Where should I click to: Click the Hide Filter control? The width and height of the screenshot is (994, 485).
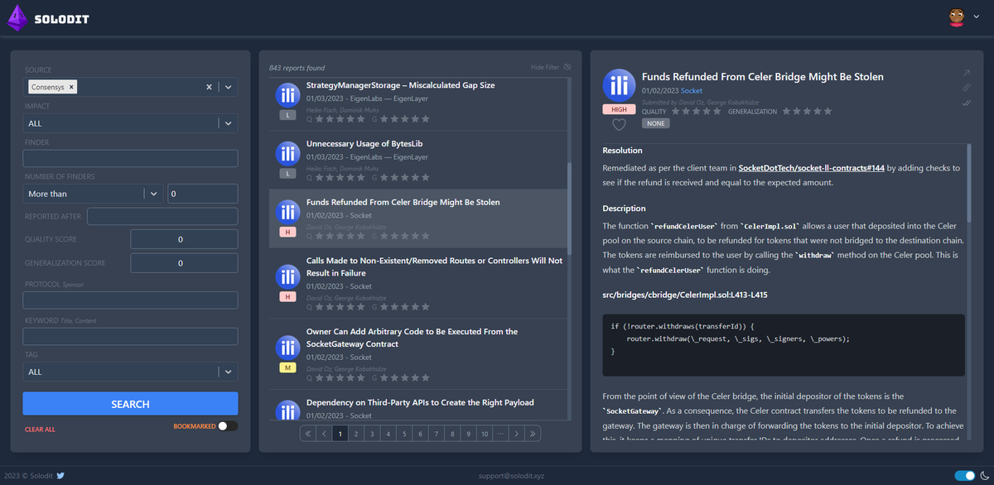pos(551,67)
